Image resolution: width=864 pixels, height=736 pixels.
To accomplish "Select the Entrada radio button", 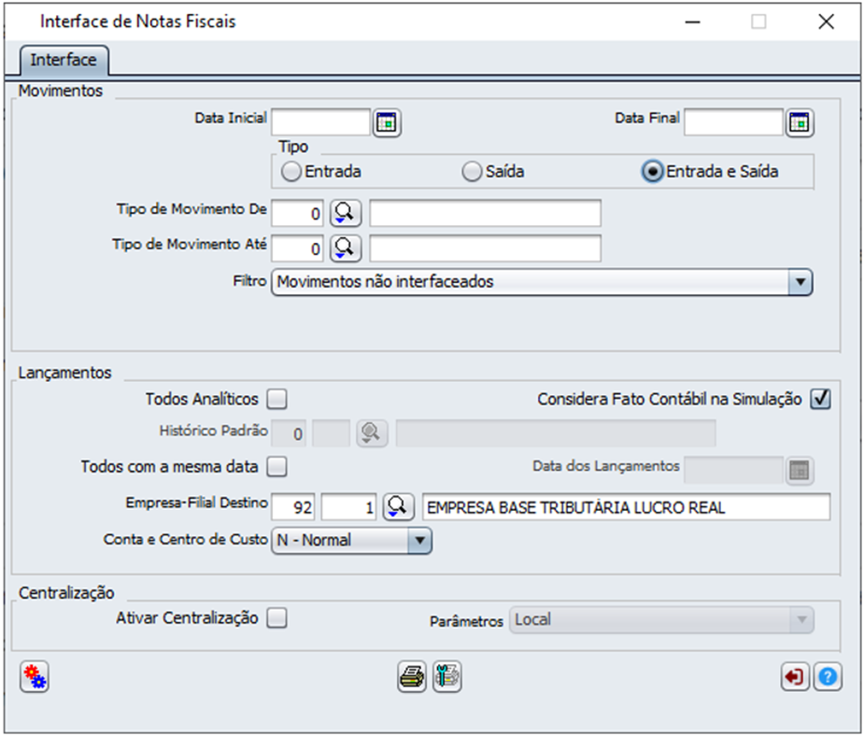I will pos(290,172).
